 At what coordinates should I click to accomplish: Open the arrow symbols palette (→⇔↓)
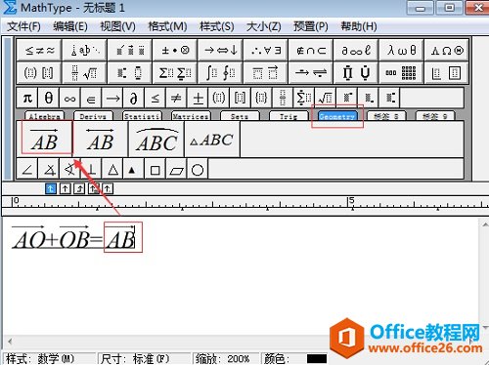pos(220,50)
